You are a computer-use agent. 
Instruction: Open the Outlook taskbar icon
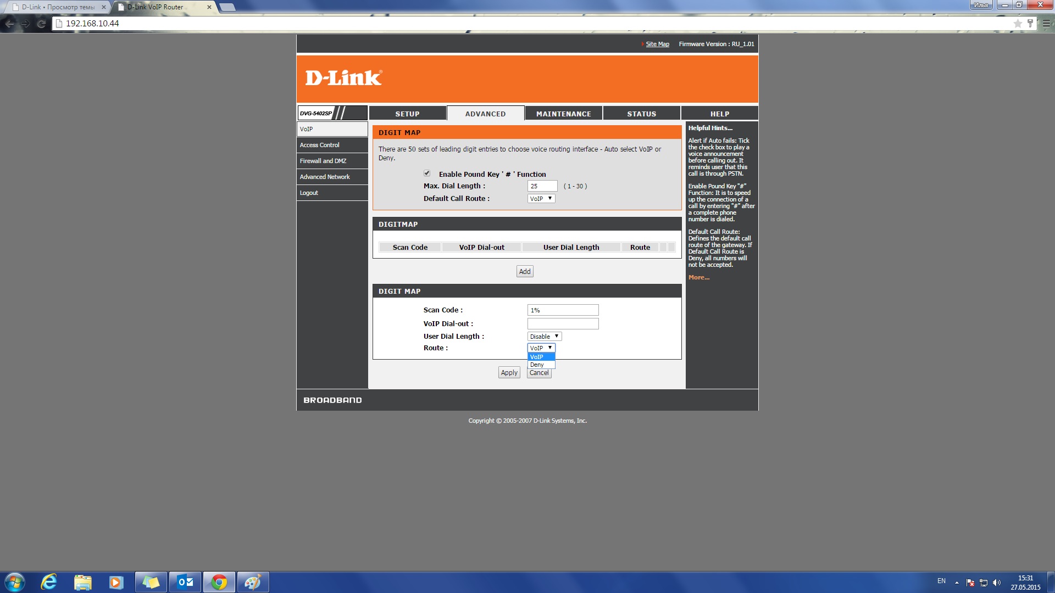coord(185,582)
